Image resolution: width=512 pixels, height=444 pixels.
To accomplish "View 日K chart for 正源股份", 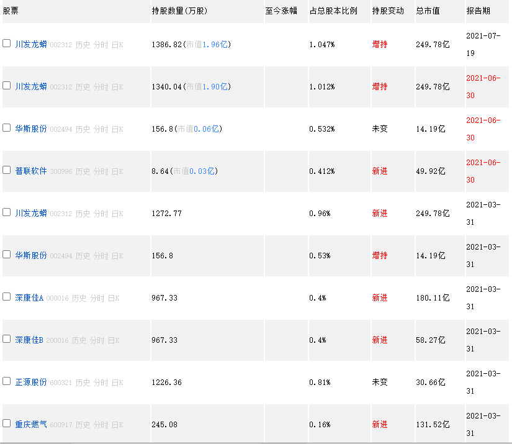I will [117, 383].
